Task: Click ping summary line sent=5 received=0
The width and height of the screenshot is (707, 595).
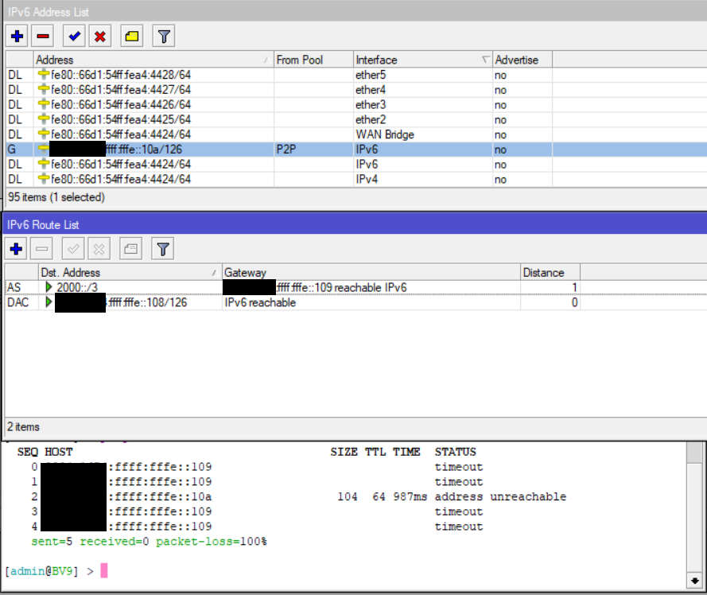Action: (x=149, y=542)
